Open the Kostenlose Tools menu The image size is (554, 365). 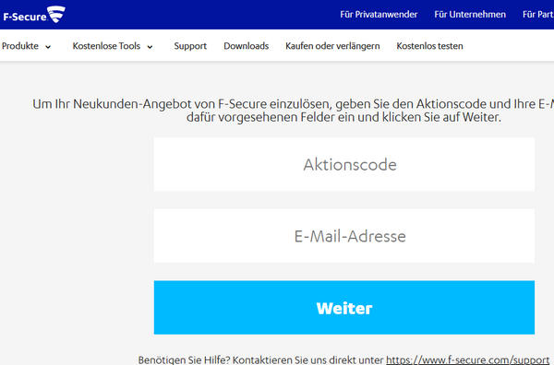tap(106, 46)
